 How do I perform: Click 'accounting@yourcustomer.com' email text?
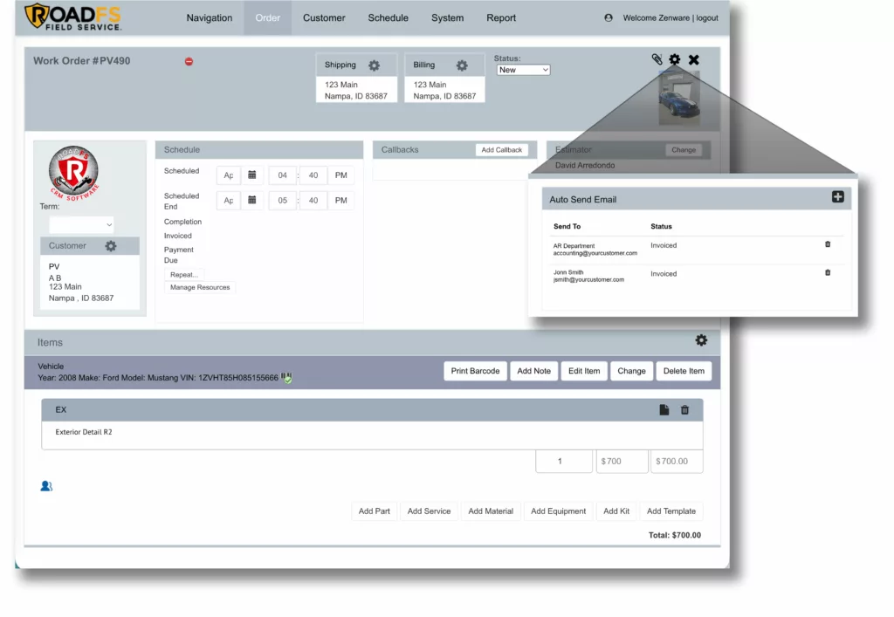coord(595,253)
